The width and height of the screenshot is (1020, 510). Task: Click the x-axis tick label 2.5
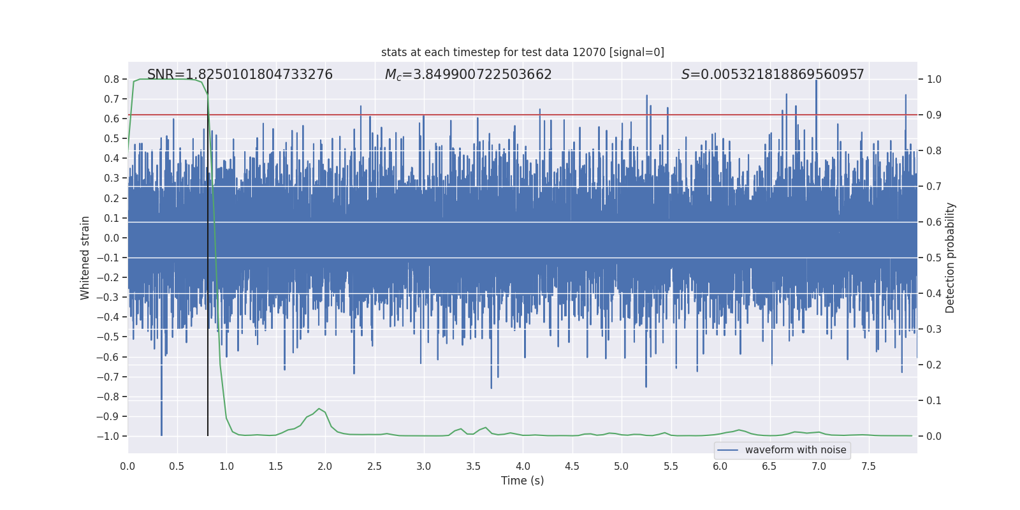[374, 466]
